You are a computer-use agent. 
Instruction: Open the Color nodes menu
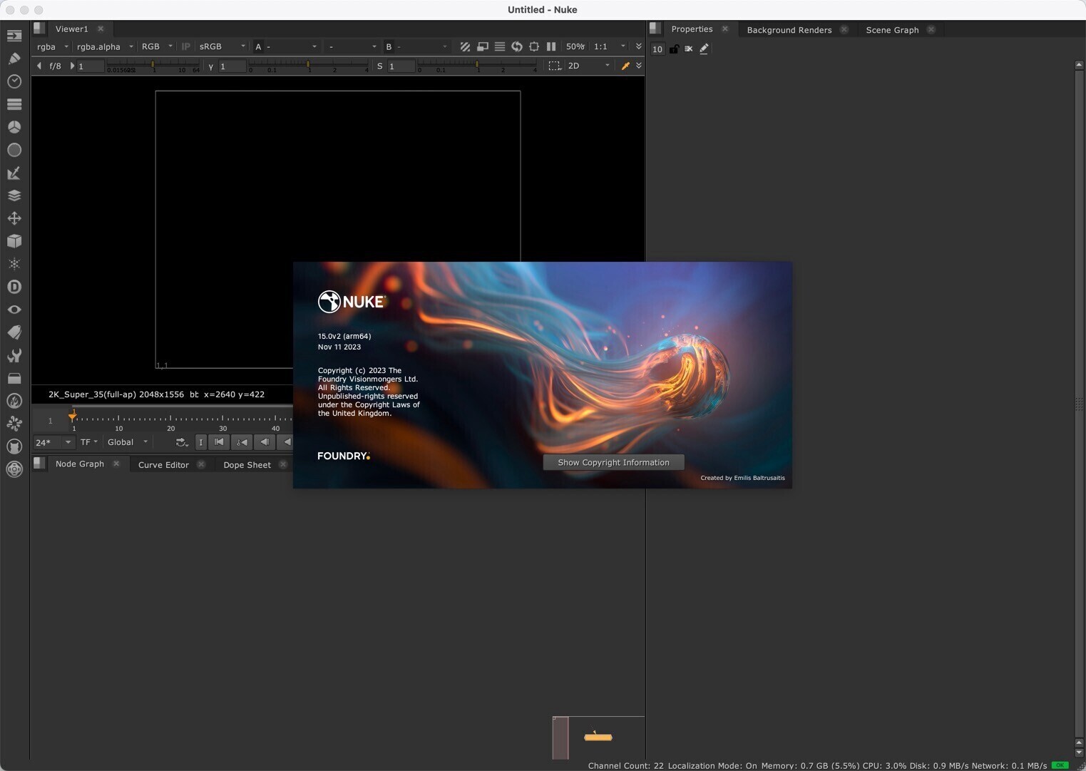point(14,127)
